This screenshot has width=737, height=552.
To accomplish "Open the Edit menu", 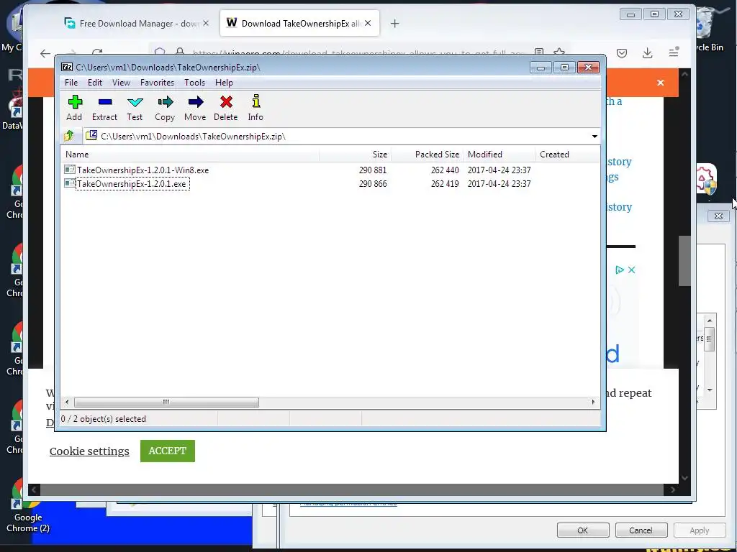I will [x=94, y=83].
